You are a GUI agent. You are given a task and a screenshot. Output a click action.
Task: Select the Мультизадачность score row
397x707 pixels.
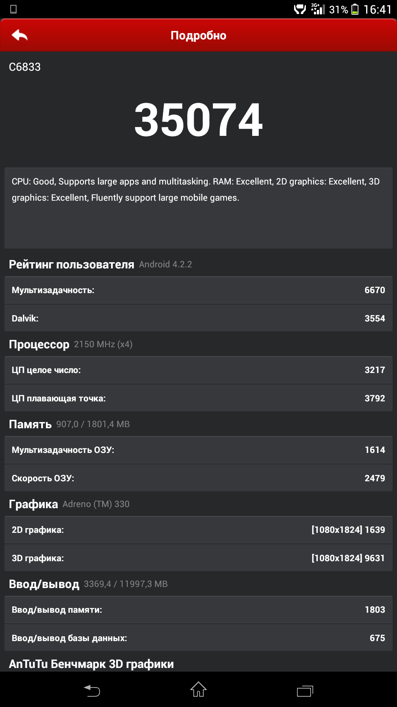coord(198,290)
